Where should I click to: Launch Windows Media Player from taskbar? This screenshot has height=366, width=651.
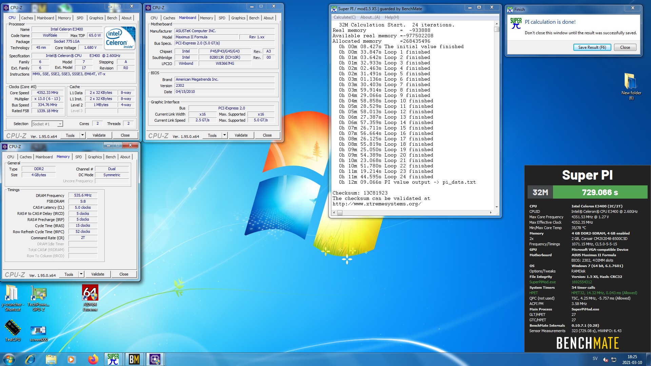pyautogui.click(x=71, y=359)
